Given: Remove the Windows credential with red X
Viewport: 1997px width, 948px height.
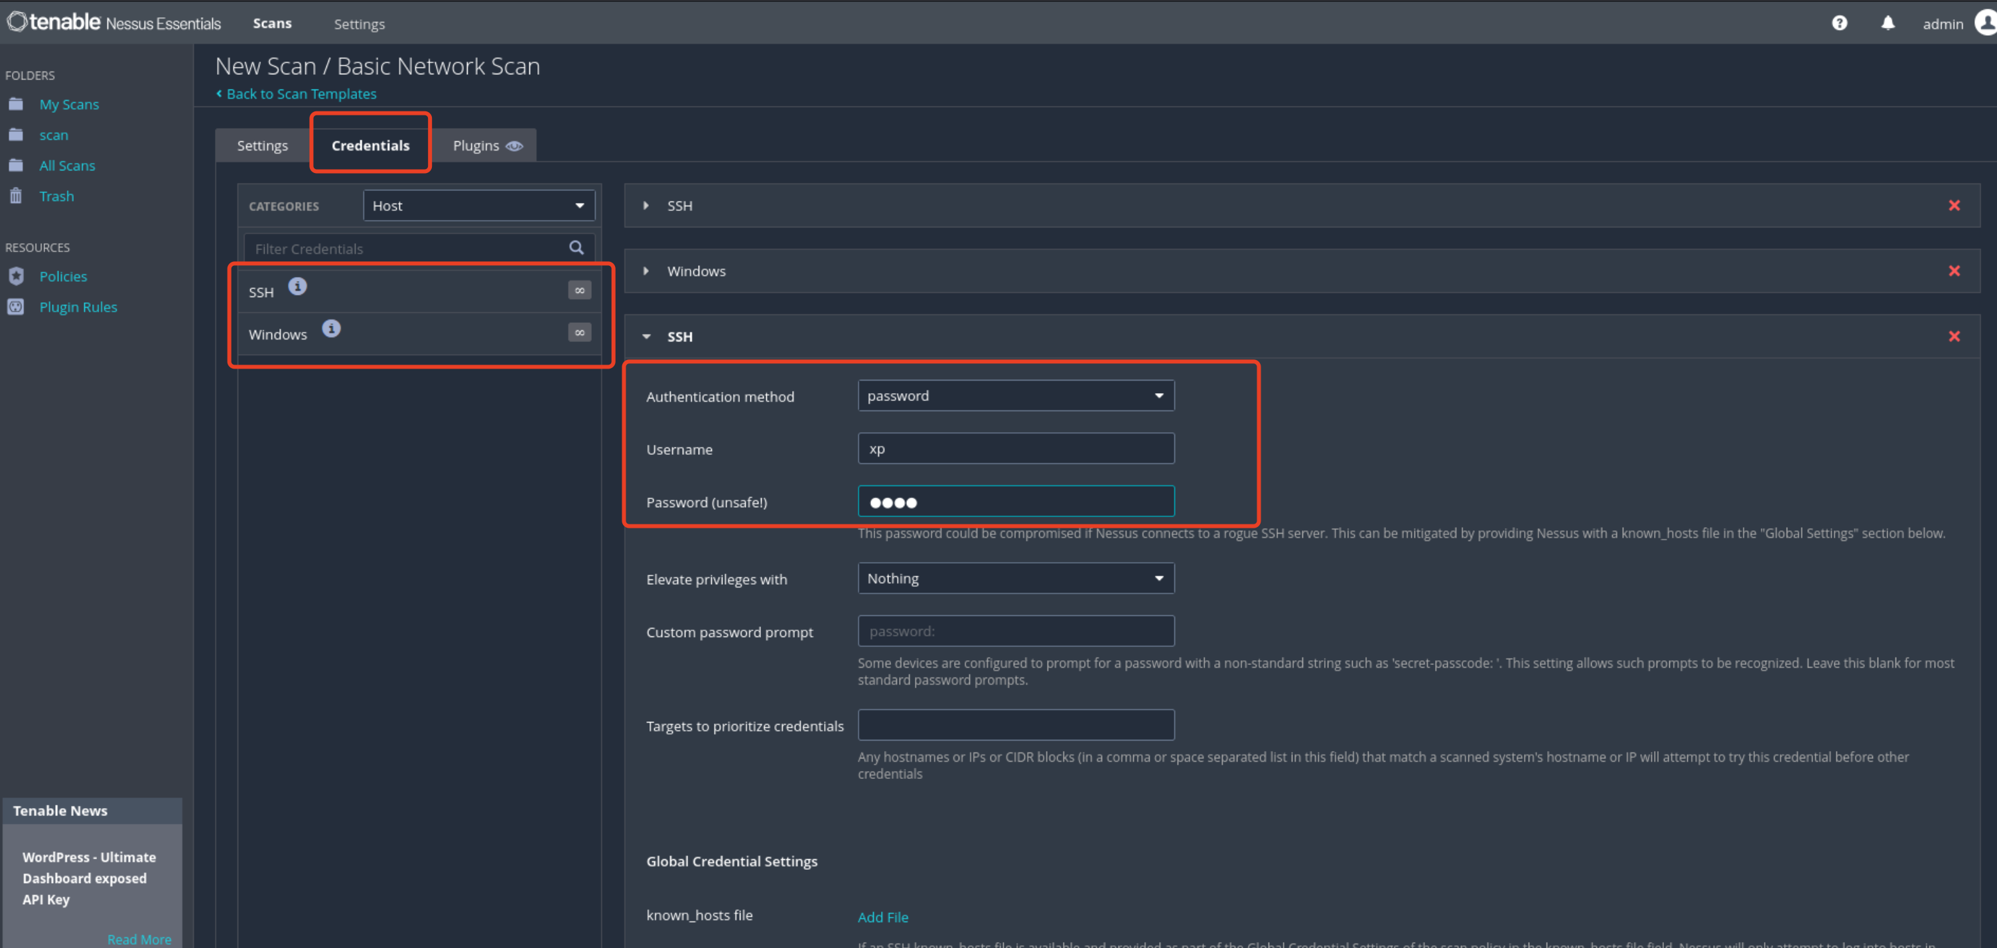Looking at the screenshot, I should pyautogui.click(x=1954, y=271).
